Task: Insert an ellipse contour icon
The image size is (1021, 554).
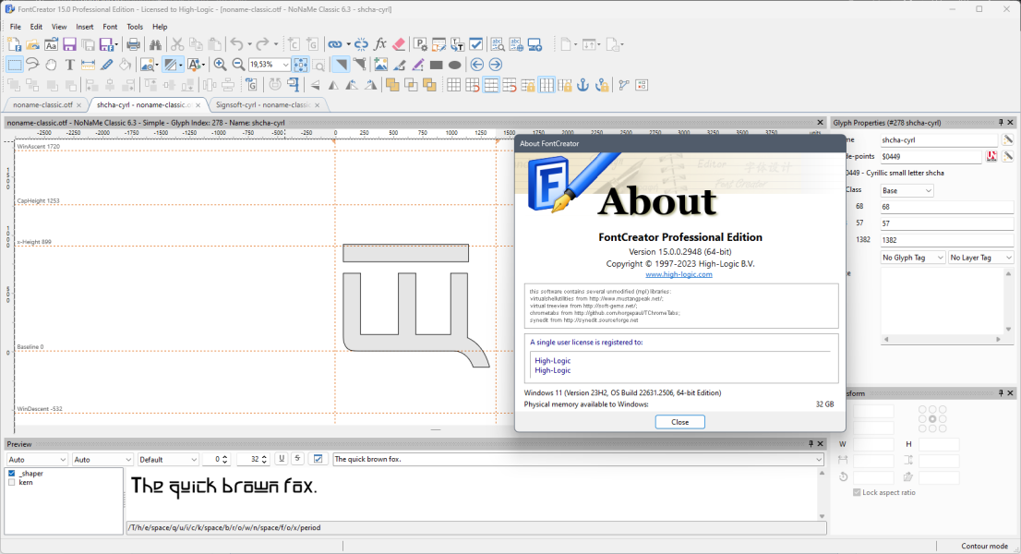Action: click(x=454, y=65)
